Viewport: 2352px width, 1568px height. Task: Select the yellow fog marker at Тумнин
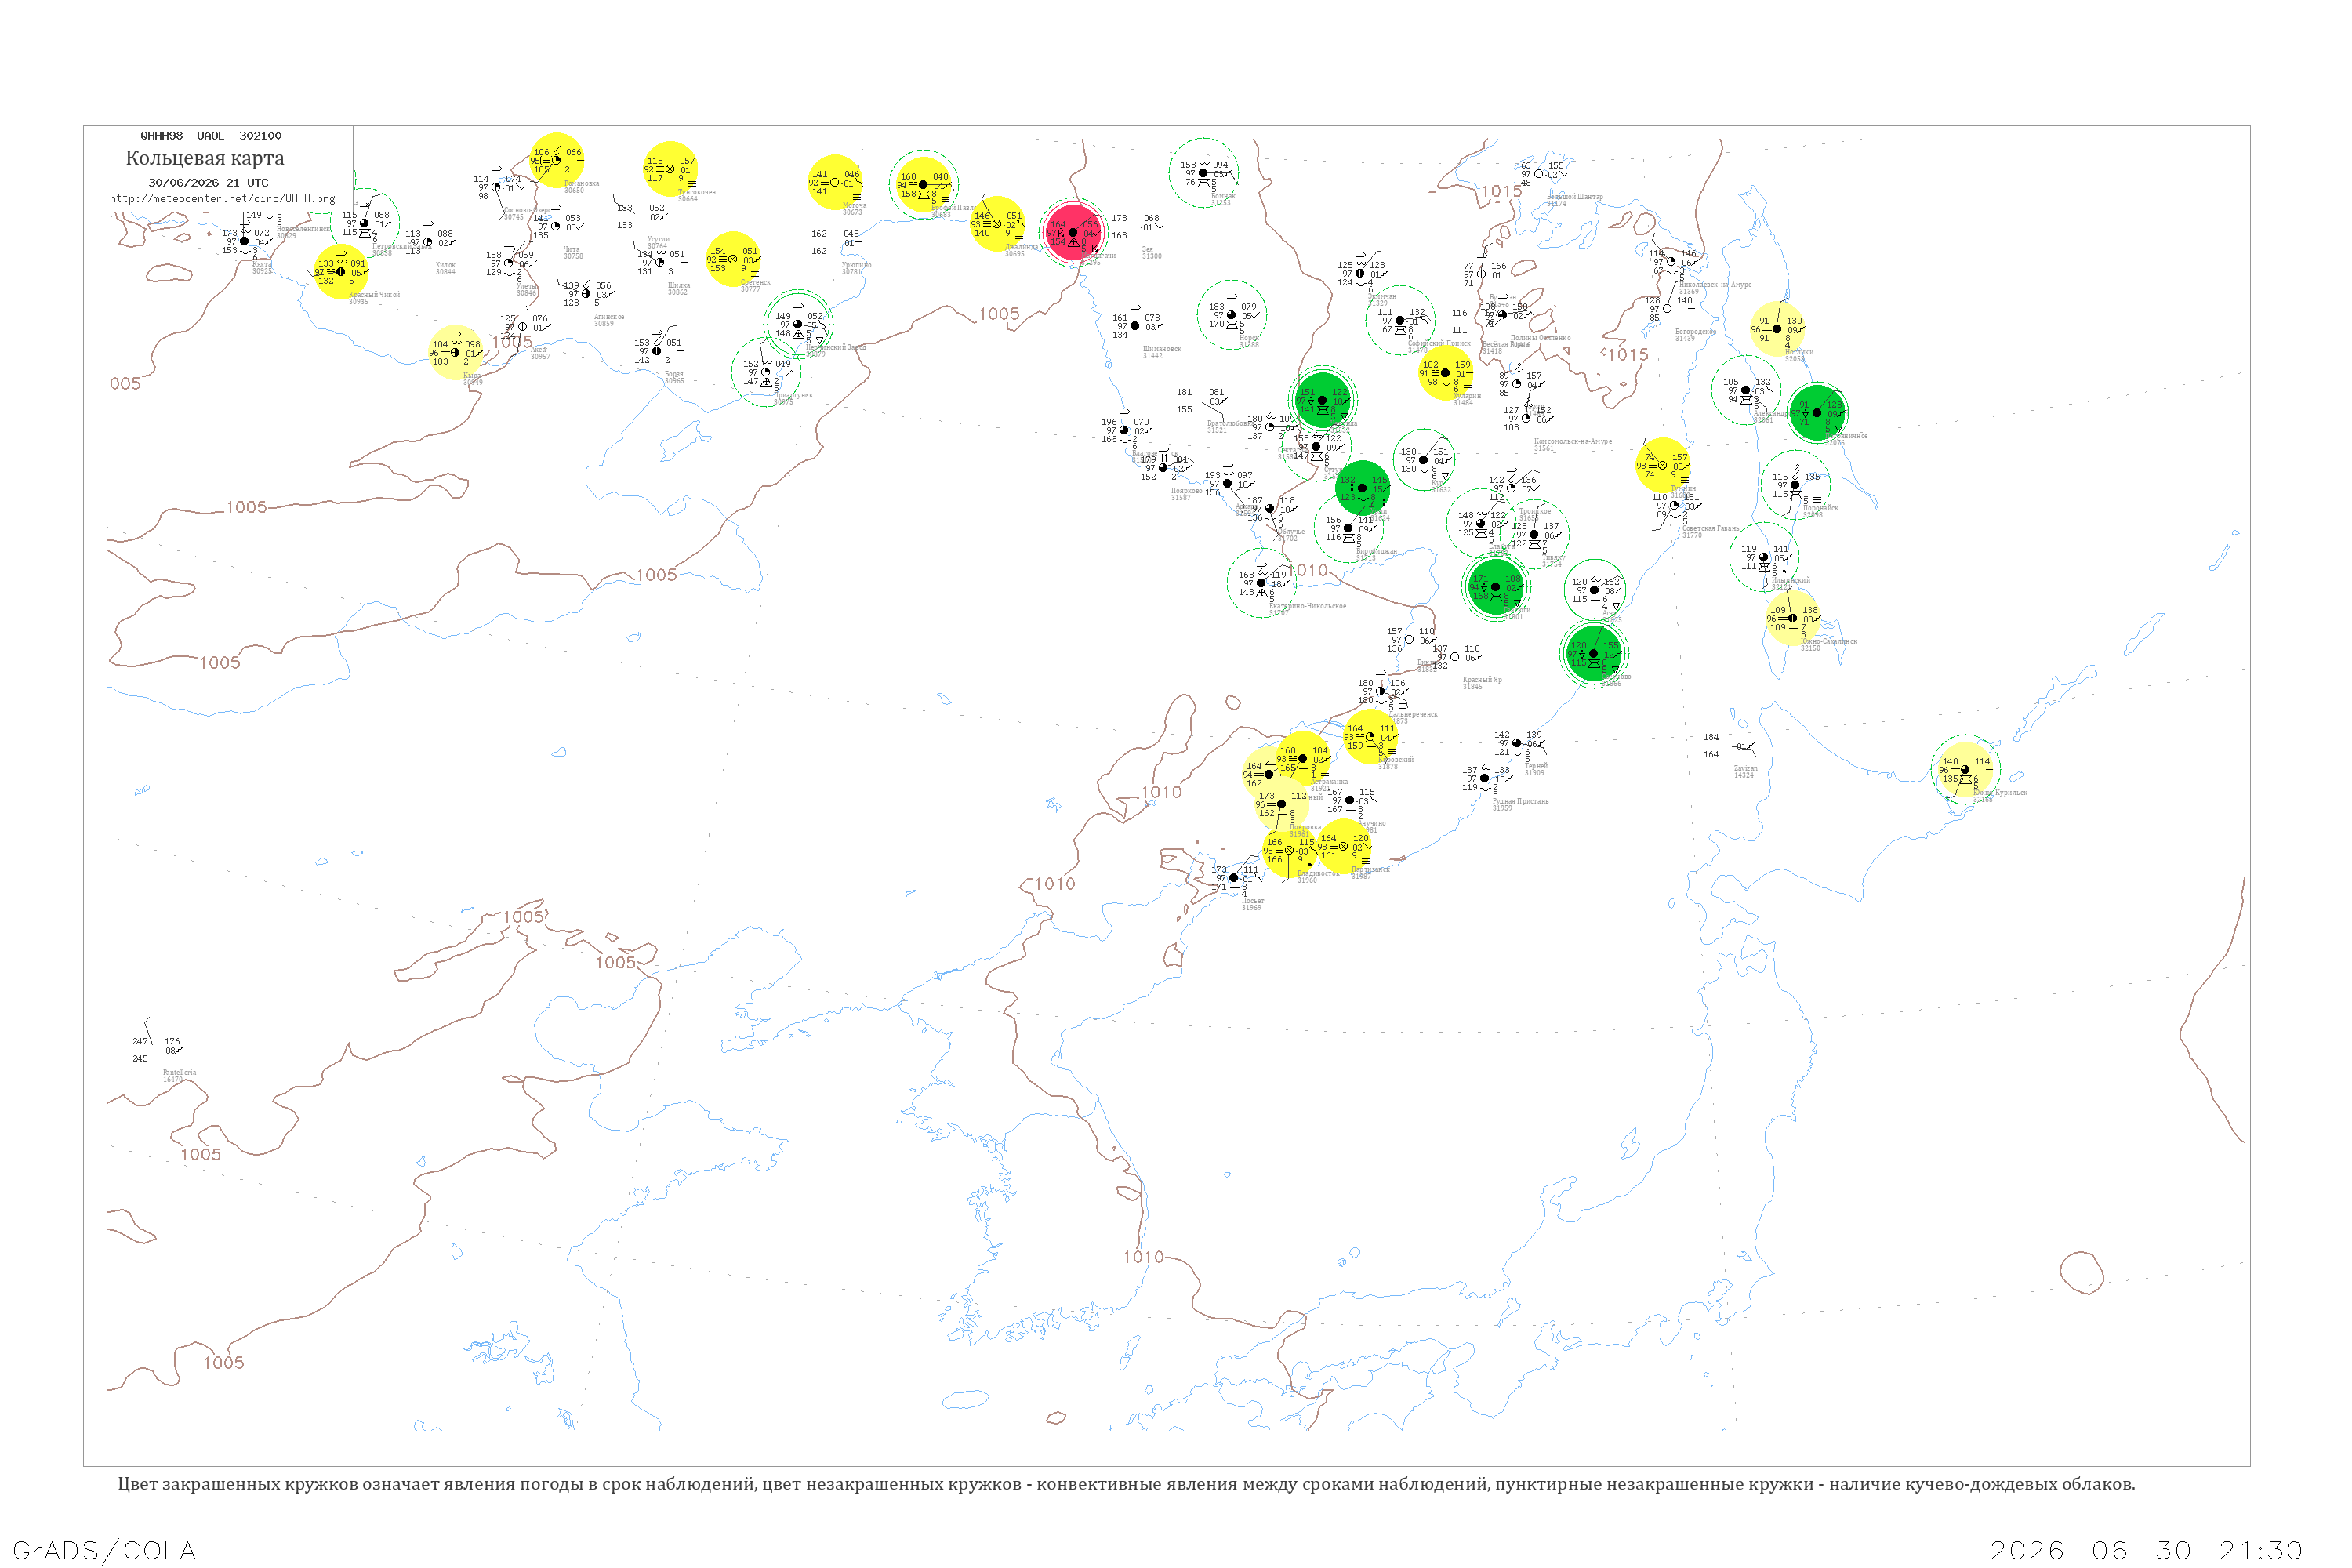point(1663,465)
